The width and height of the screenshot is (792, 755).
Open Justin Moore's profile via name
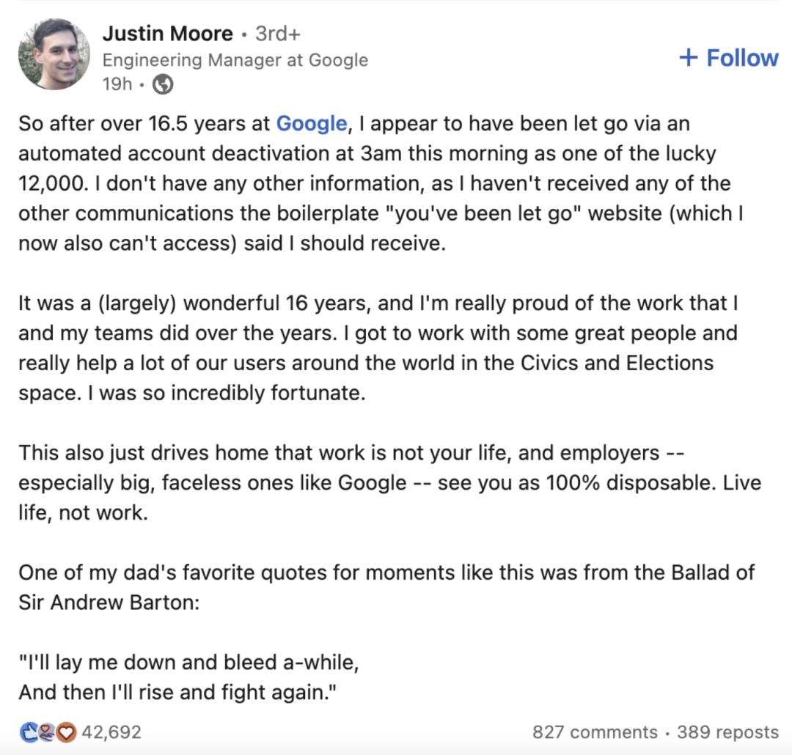point(167,33)
